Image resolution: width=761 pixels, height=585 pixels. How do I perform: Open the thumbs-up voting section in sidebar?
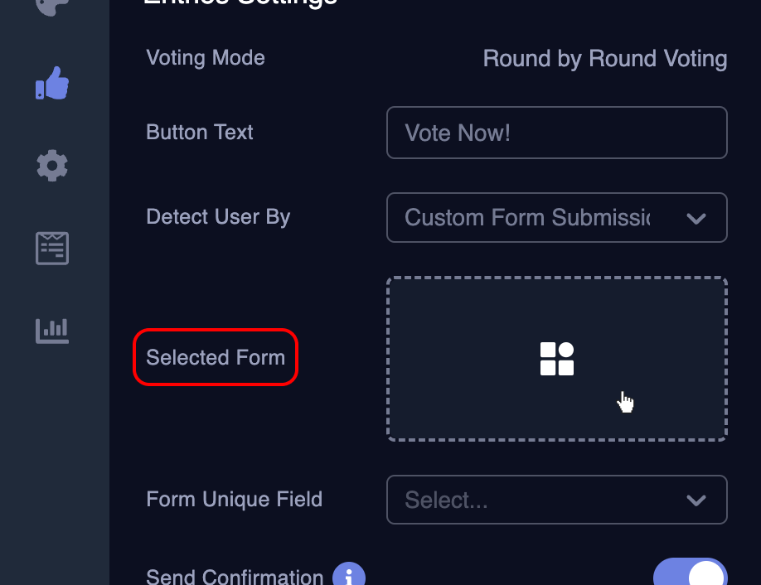pos(52,84)
